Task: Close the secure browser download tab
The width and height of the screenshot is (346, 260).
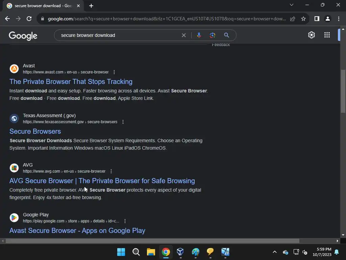Action: pos(78,6)
